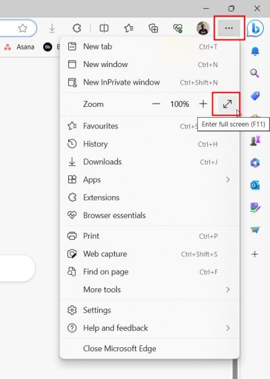Open the Collections toolbar icon

point(153,28)
